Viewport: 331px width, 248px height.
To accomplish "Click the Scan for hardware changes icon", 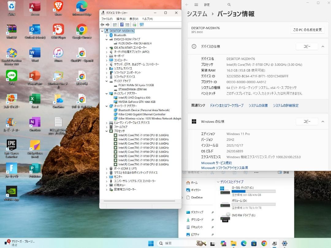I will pyautogui.click(x=134, y=25).
